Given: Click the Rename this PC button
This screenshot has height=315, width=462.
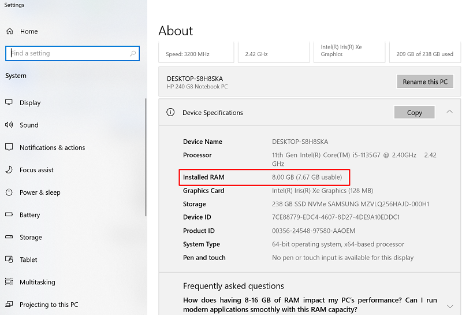Looking at the screenshot, I should (425, 81).
